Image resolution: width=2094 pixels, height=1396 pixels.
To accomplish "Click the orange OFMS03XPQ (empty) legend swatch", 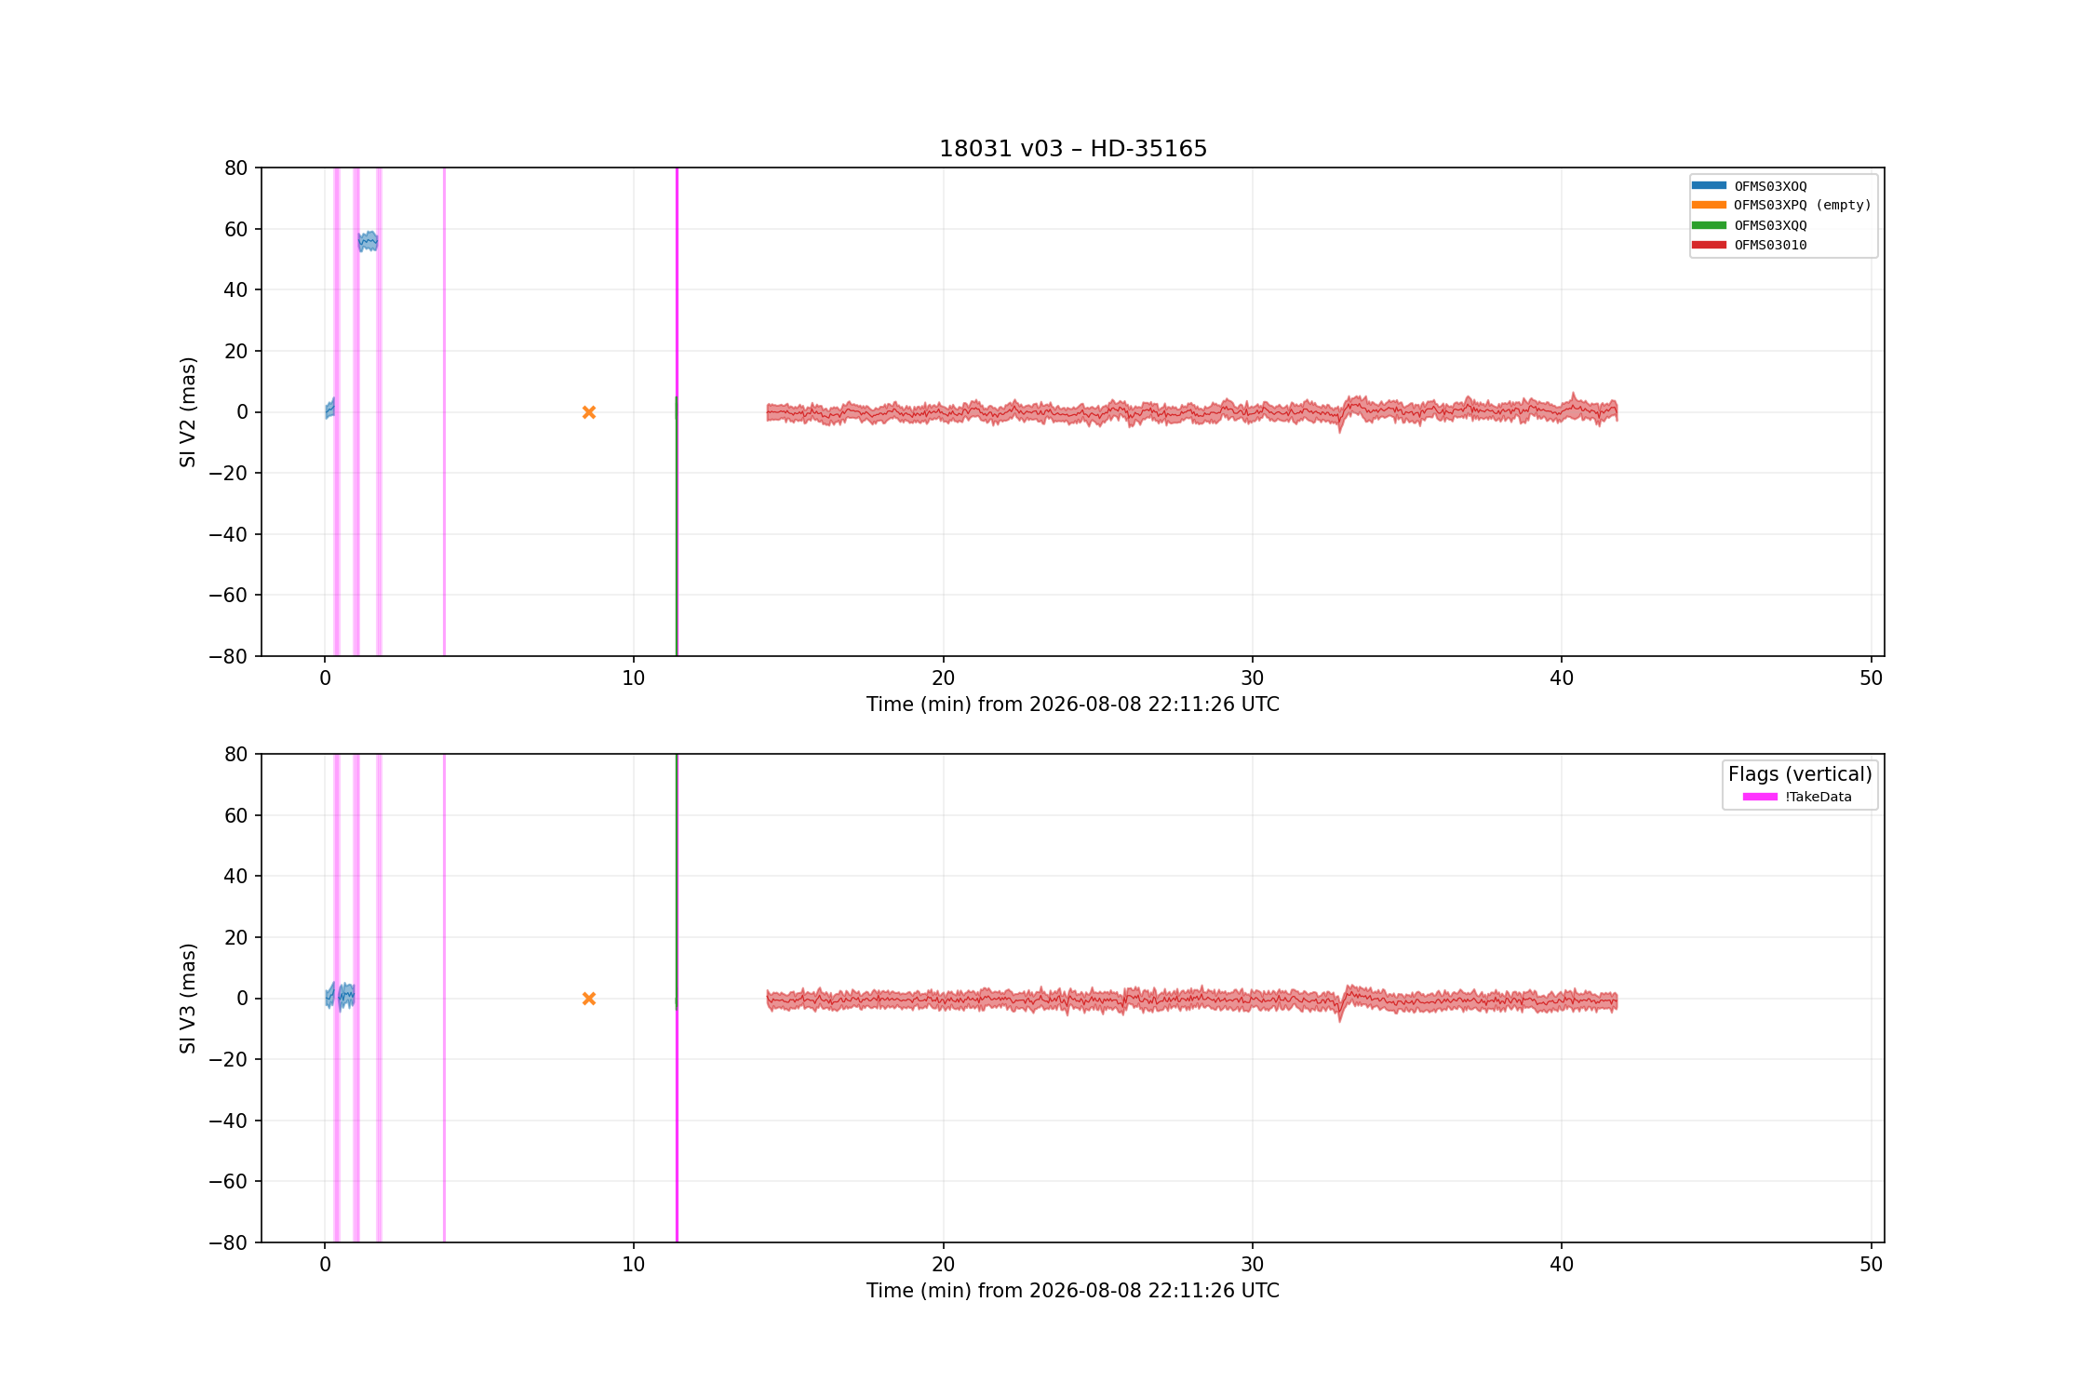I will (x=1709, y=205).
